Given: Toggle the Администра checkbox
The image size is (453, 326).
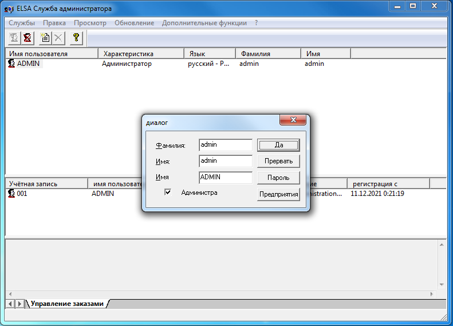Looking at the screenshot, I should [x=168, y=192].
